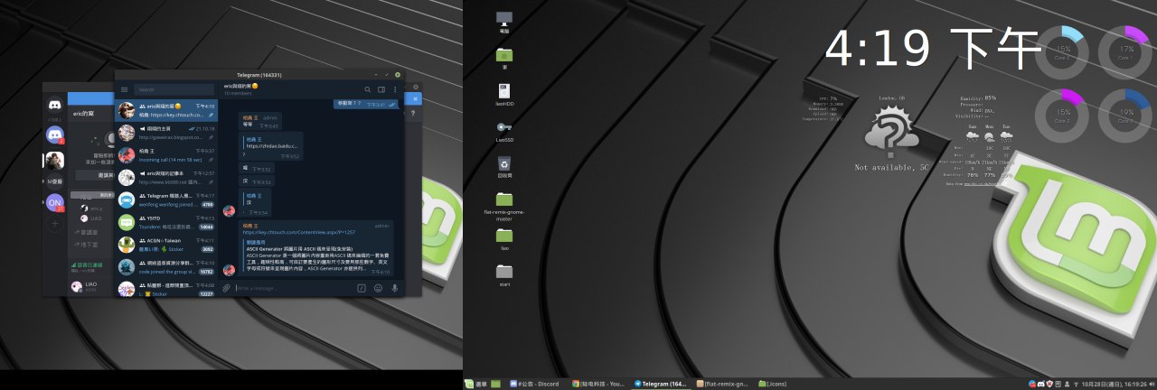Click the green show-desktop panel icon
The image size is (1157, 390).
(x=495, y=384)
